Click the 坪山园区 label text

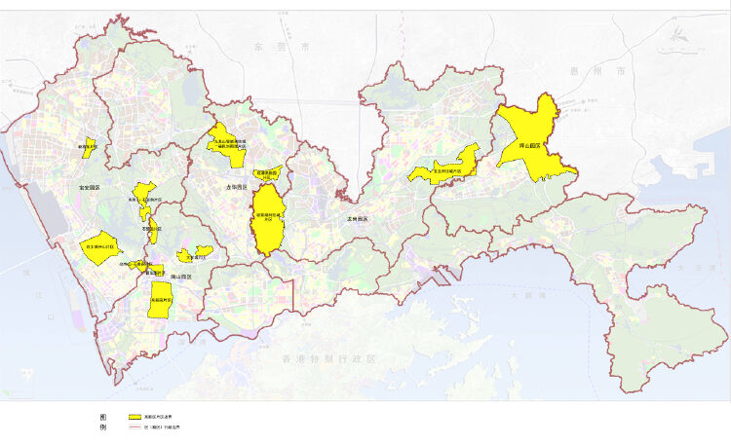tap(531, 146)
